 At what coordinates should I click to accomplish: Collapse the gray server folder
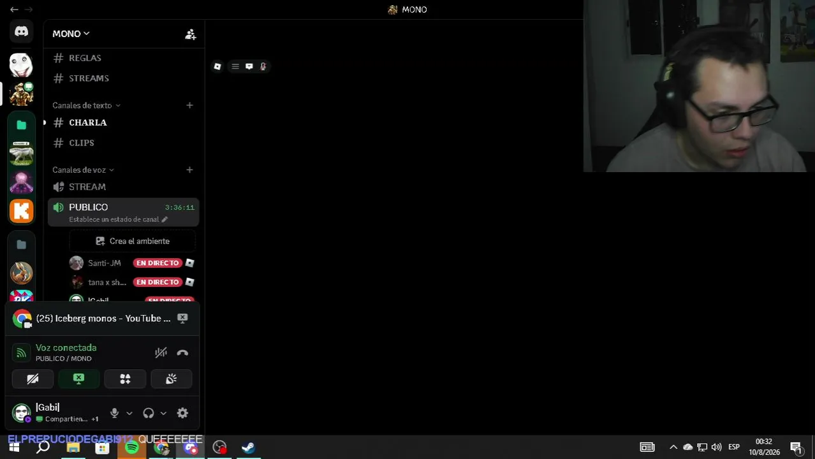tap(21, 245)
